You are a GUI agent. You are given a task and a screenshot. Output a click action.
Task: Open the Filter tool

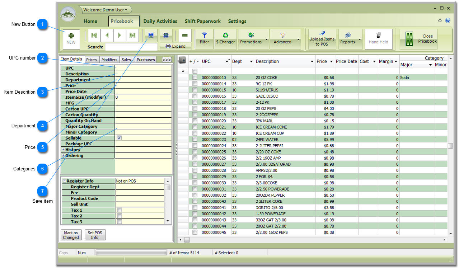click(204, 39)
